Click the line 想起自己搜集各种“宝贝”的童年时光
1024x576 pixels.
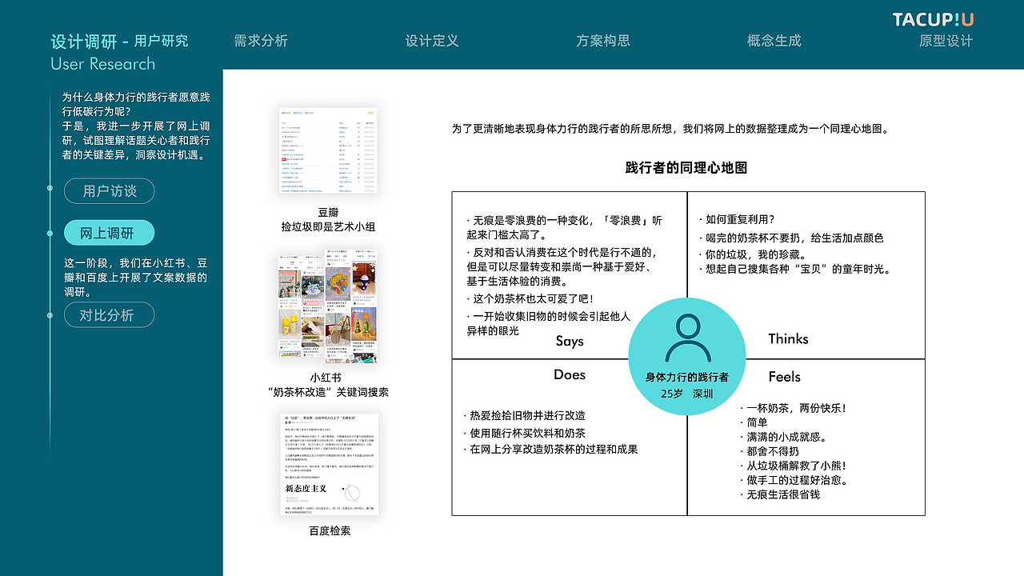pyautogui.click(x=794, y=269)
